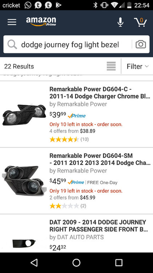Screen dimensions: 153x273
Task: Switch results layout with list view icon
Action: (x=111, y=66)
